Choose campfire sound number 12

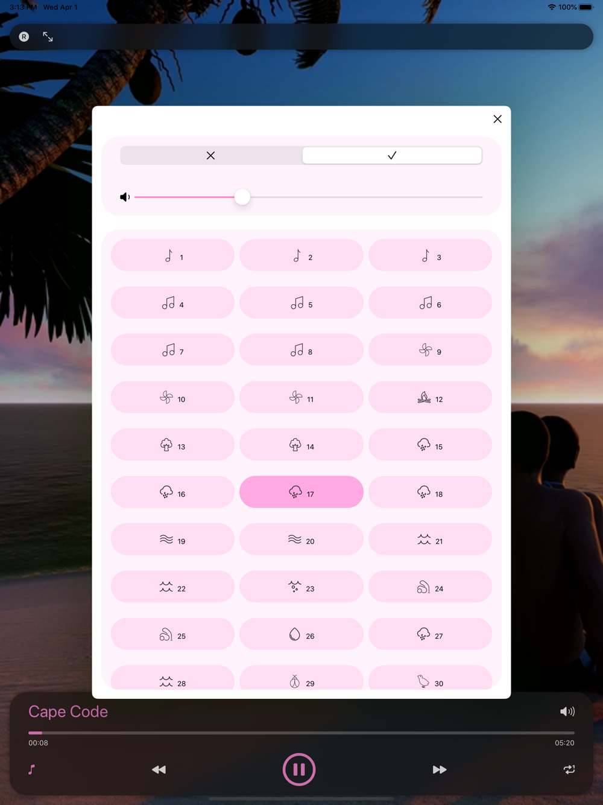click(430, 397)
